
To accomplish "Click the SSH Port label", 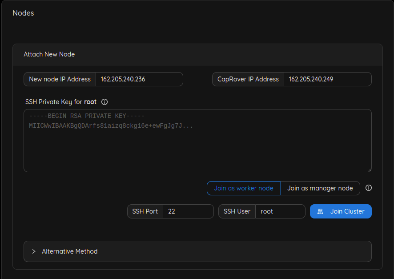I will click(145, 211).
